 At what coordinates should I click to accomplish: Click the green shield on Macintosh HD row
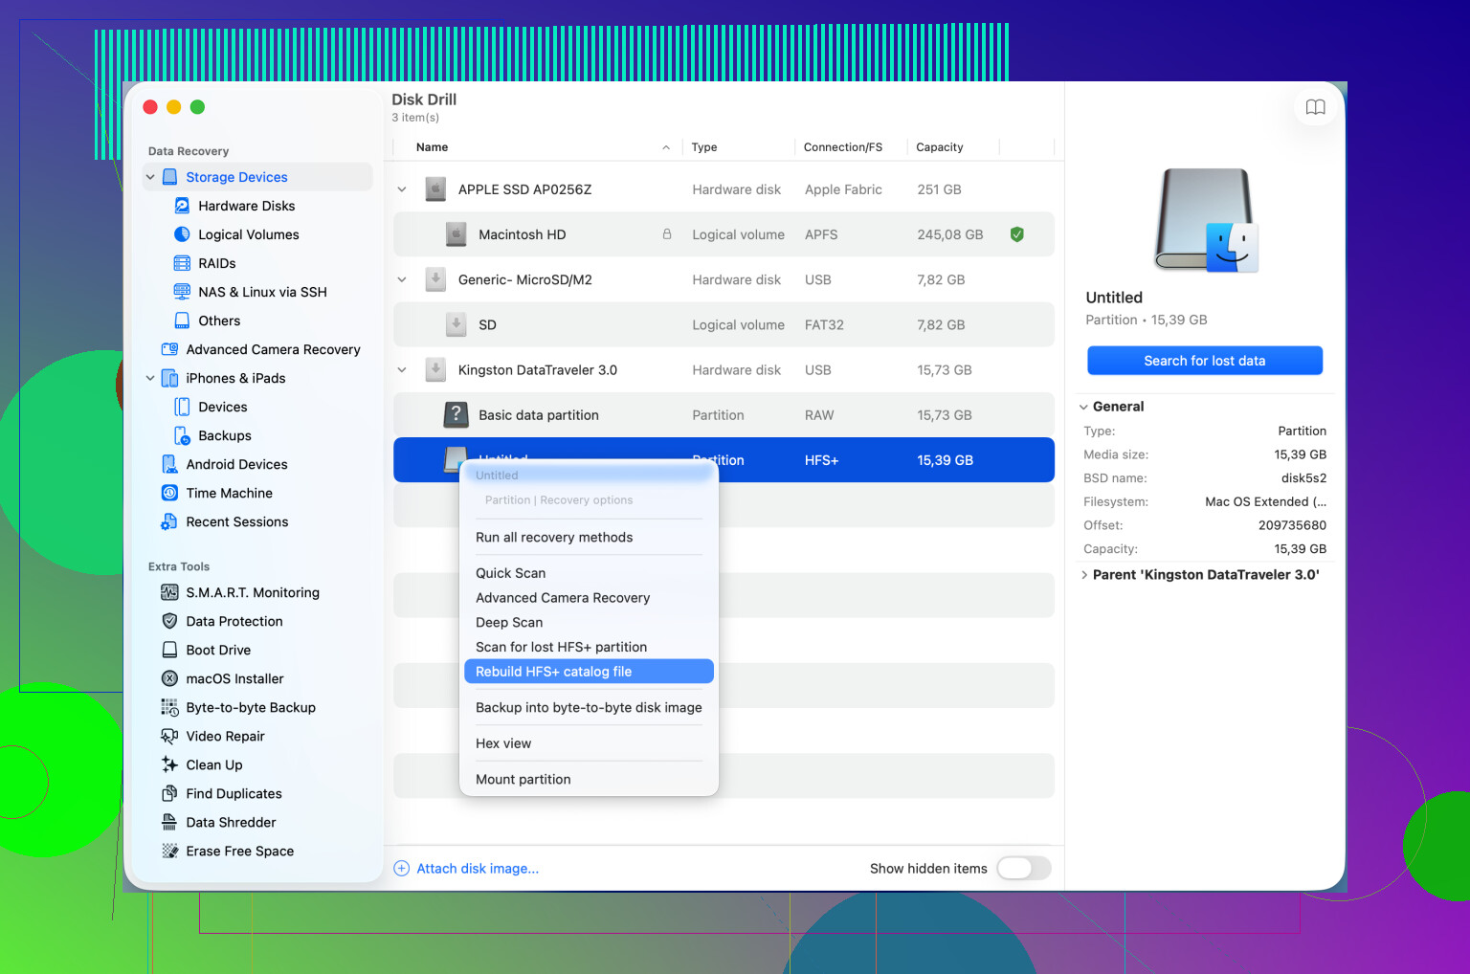click(x=1017, y=234)
